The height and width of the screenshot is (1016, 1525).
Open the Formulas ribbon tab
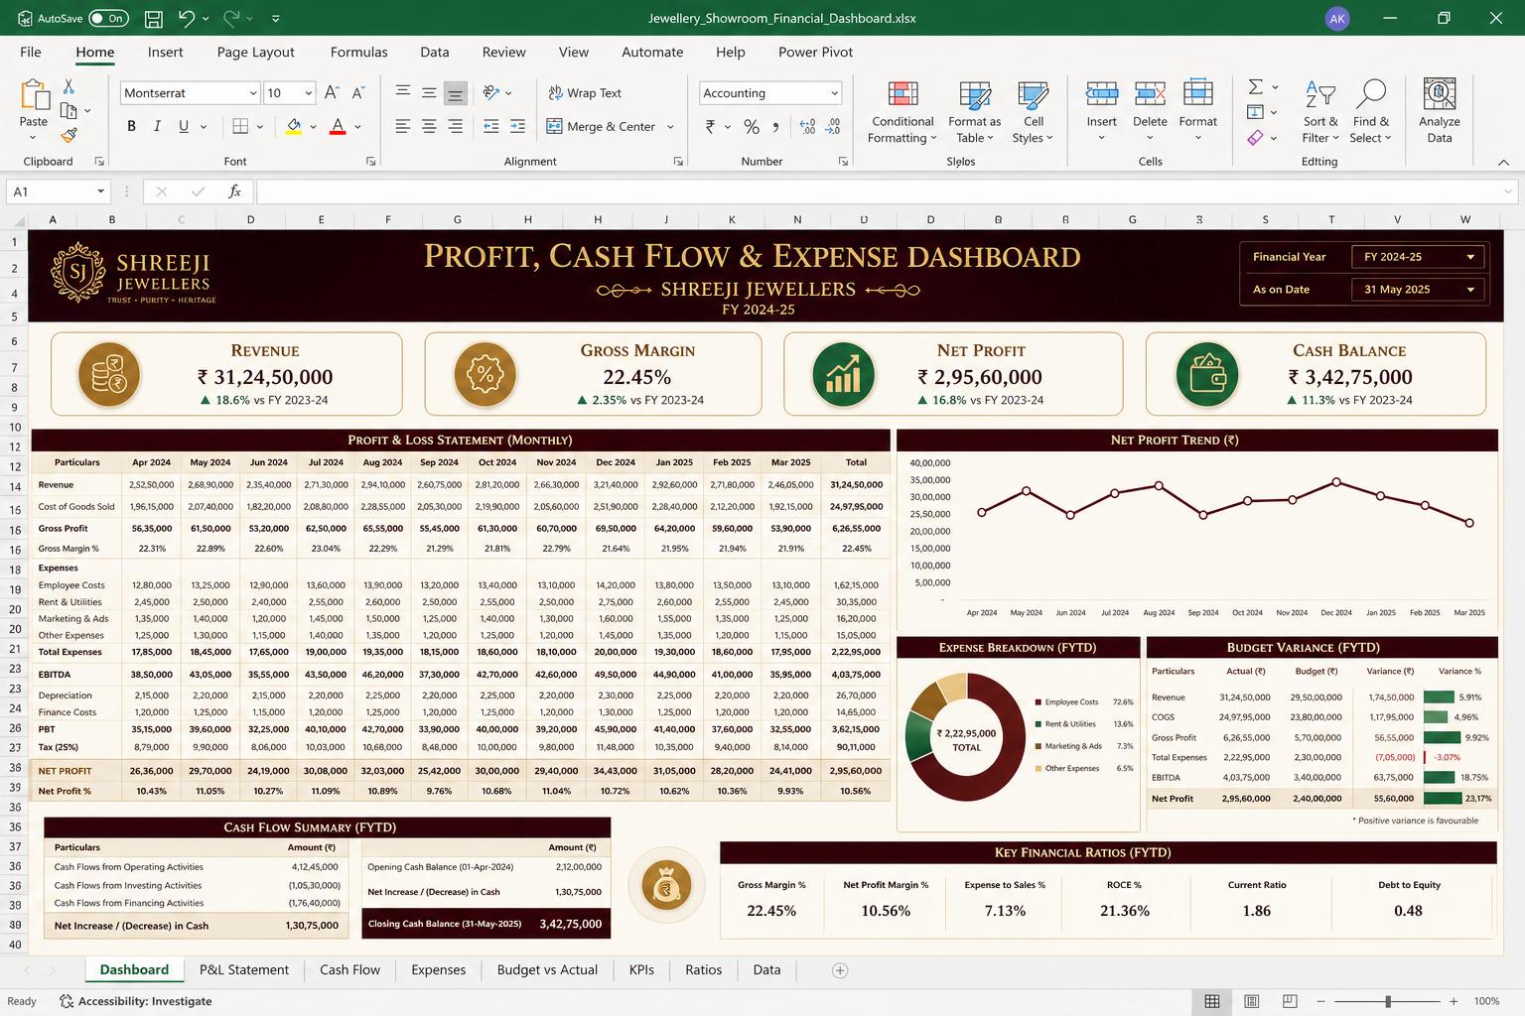coord(358,52)
